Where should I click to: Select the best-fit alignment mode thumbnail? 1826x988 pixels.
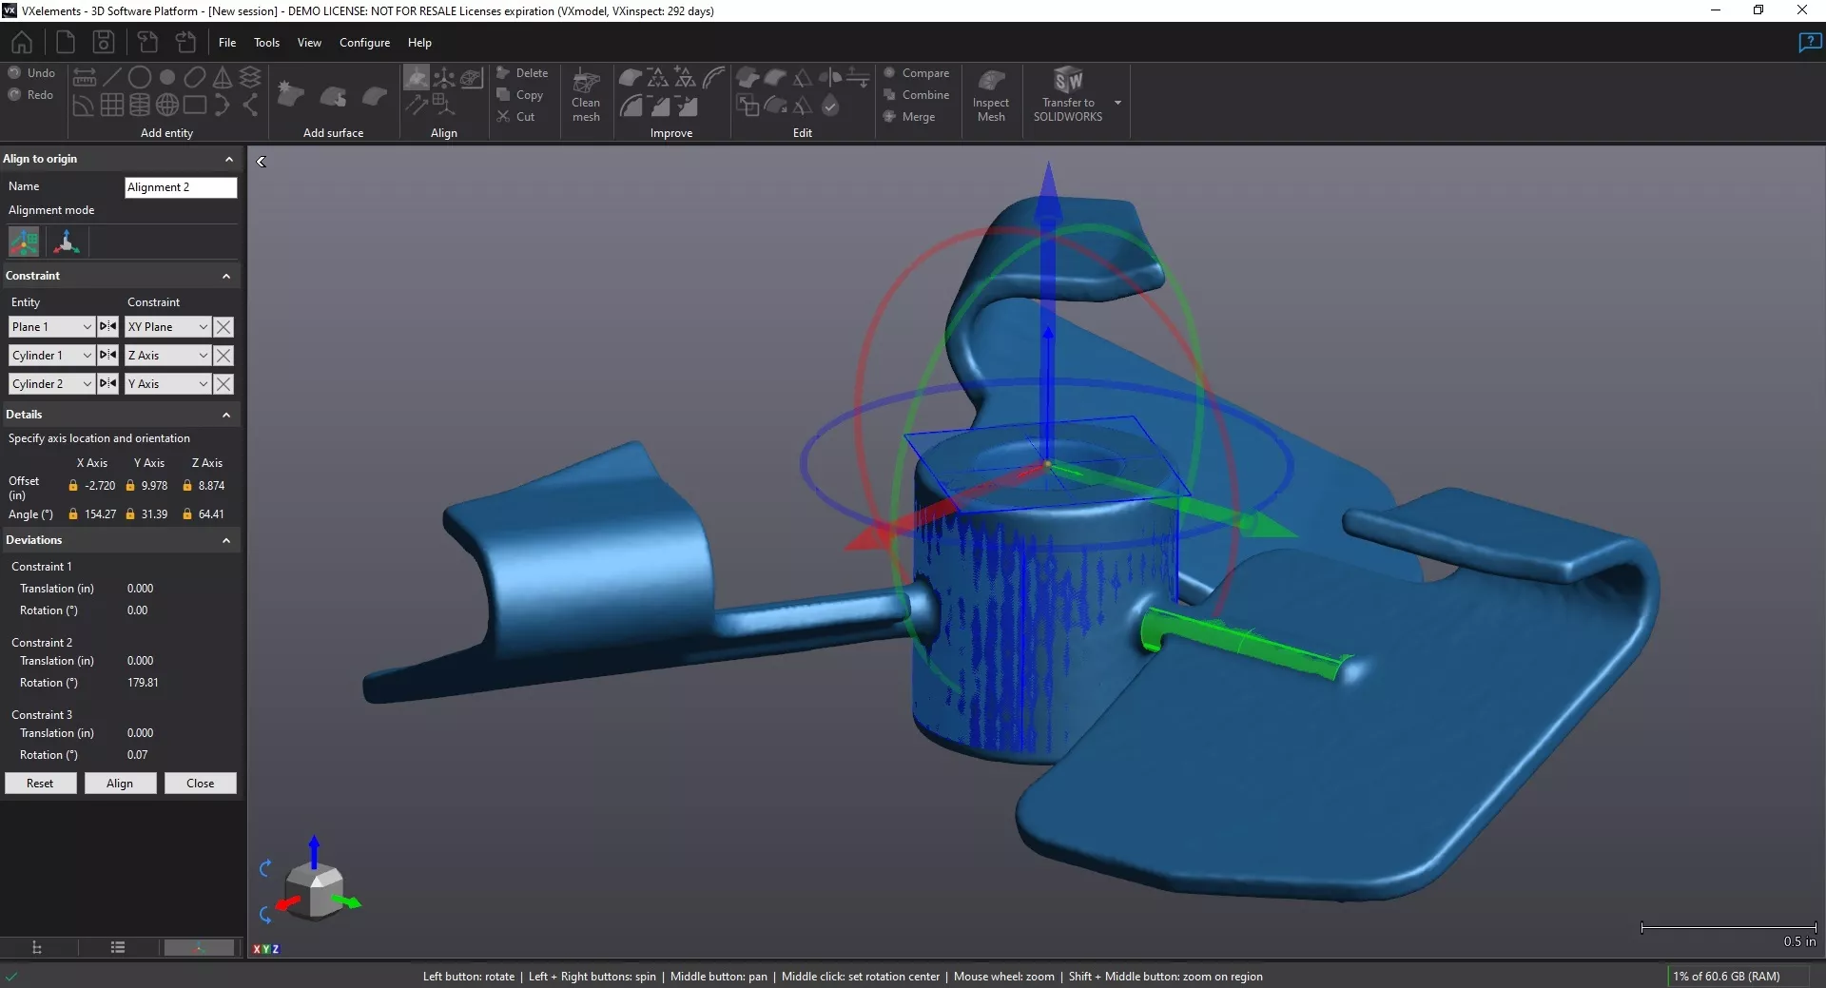click(23, 242)
